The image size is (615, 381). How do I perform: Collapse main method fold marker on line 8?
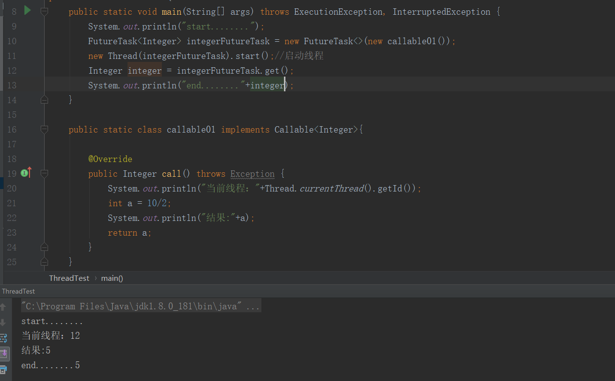click(x=44, y=11)
